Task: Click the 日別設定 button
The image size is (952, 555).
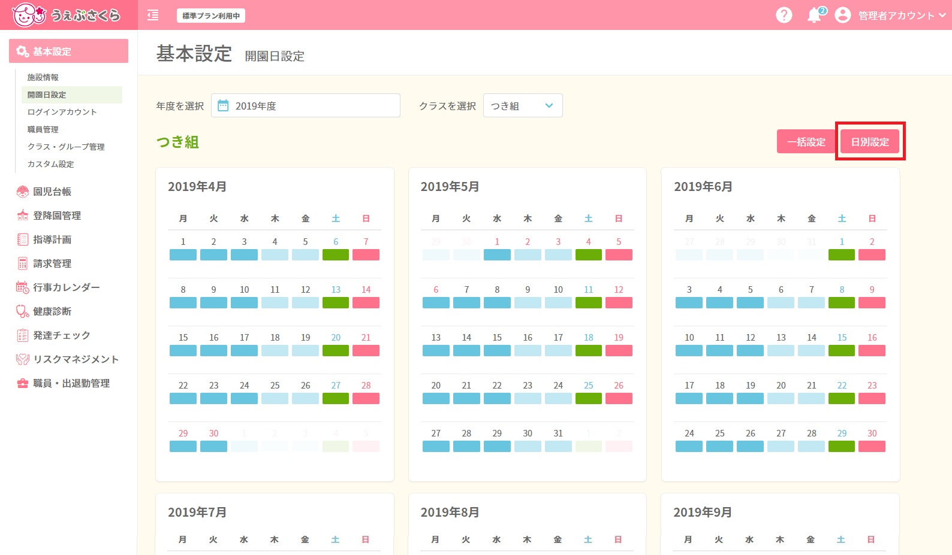Action: click(870, 141)
